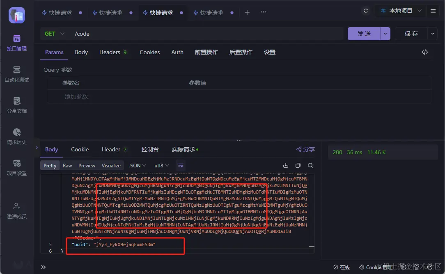The width and height of the screenshot is (445, 274).
Task: Switch to the response Body tab
Action: click(x=51, y=149)
